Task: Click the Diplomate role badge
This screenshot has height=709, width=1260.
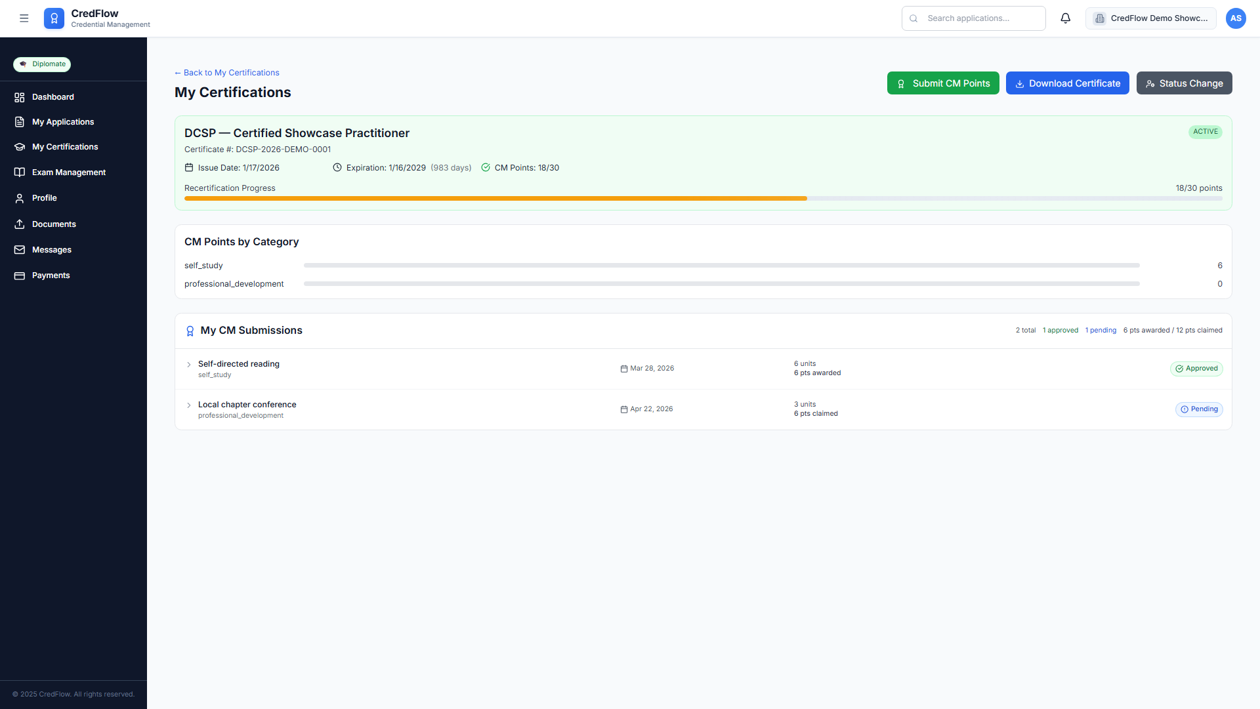Action: 42,64
